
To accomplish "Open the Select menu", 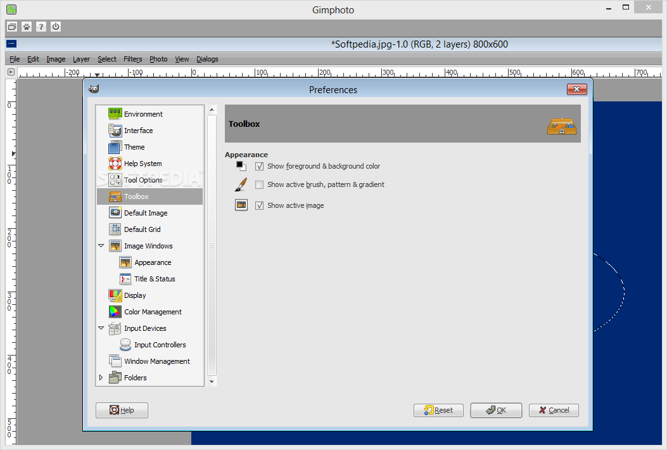I will 107,59.
